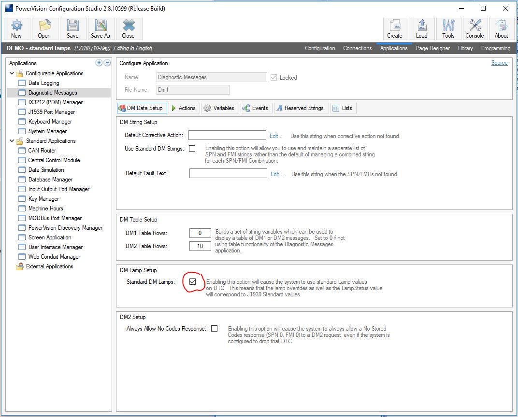Click the minus icon to collapse all applications
Screen dimensions: 518x417
coord(107,63)
